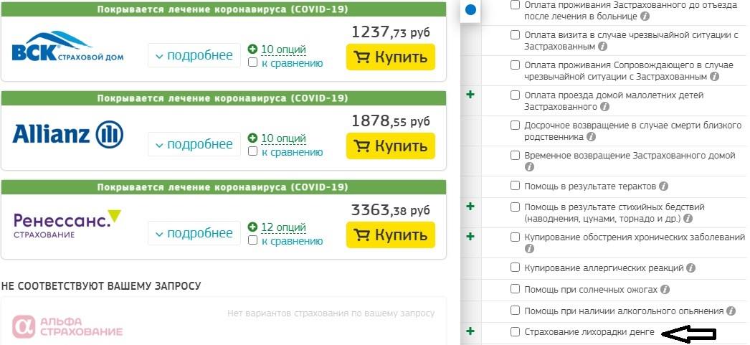
Task: Tick 'к сравнению' checkbox for Allianz
Action: tap(253, 151)
